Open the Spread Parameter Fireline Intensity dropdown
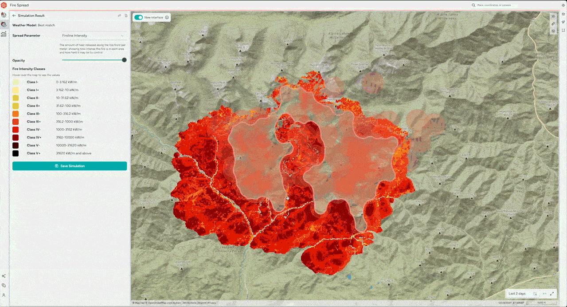This screenshot has width=567, height=307. (93, 35)
